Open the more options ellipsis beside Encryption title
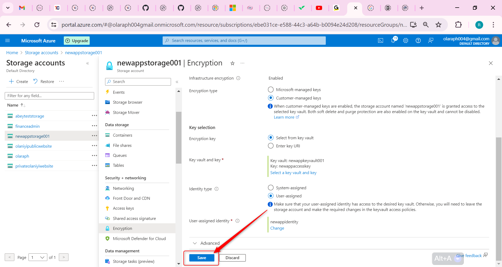The height and width of the screenshot is (267, 502). coord(242,63)
